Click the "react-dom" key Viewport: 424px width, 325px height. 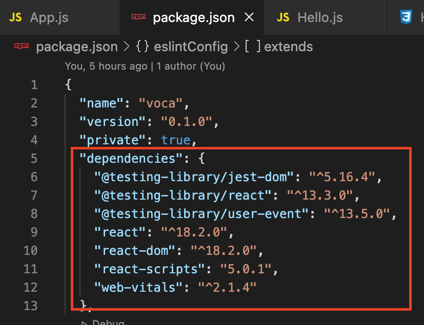[x=135, y=251]
